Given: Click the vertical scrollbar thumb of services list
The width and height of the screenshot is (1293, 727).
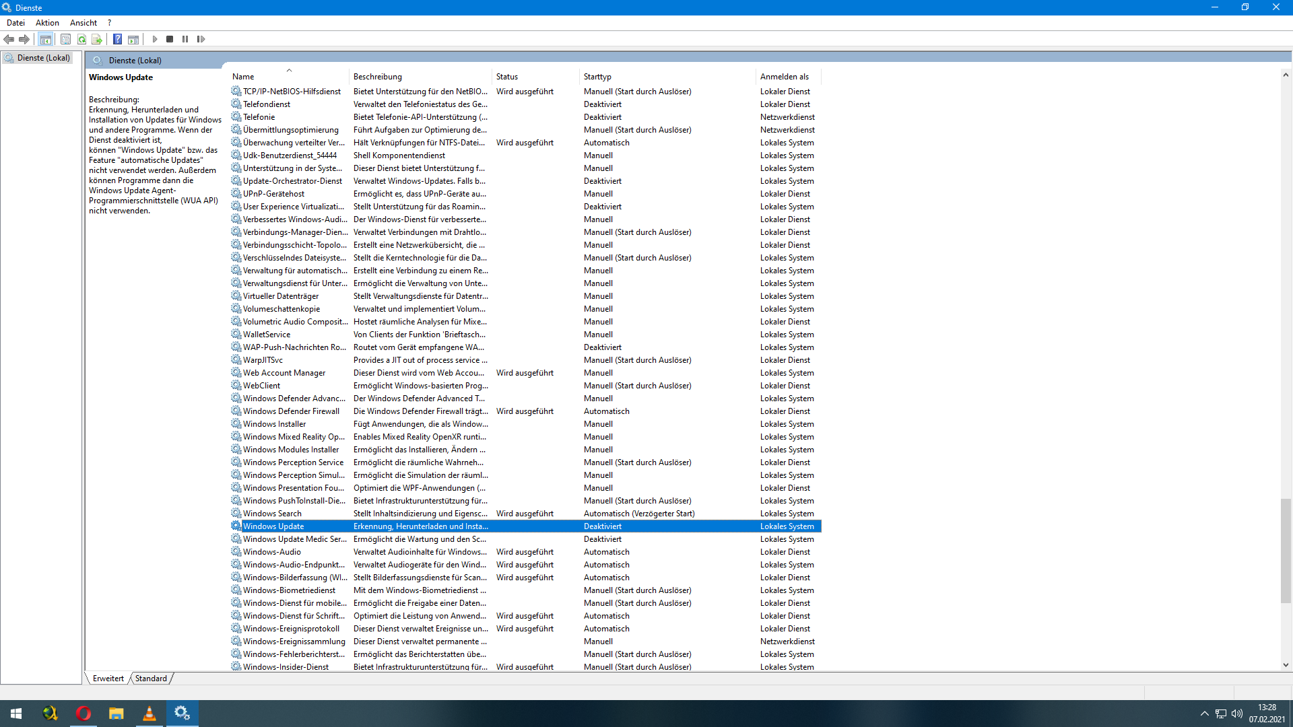Looking at the screenshot, I should 1286,551.
